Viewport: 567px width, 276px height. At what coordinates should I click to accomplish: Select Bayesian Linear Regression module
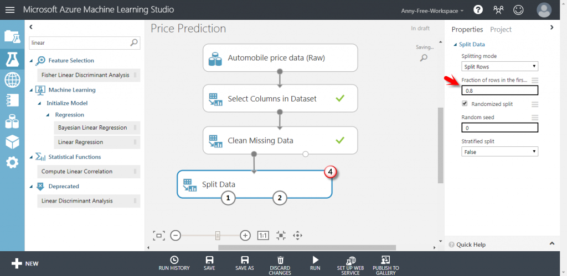tap(97, 128)
